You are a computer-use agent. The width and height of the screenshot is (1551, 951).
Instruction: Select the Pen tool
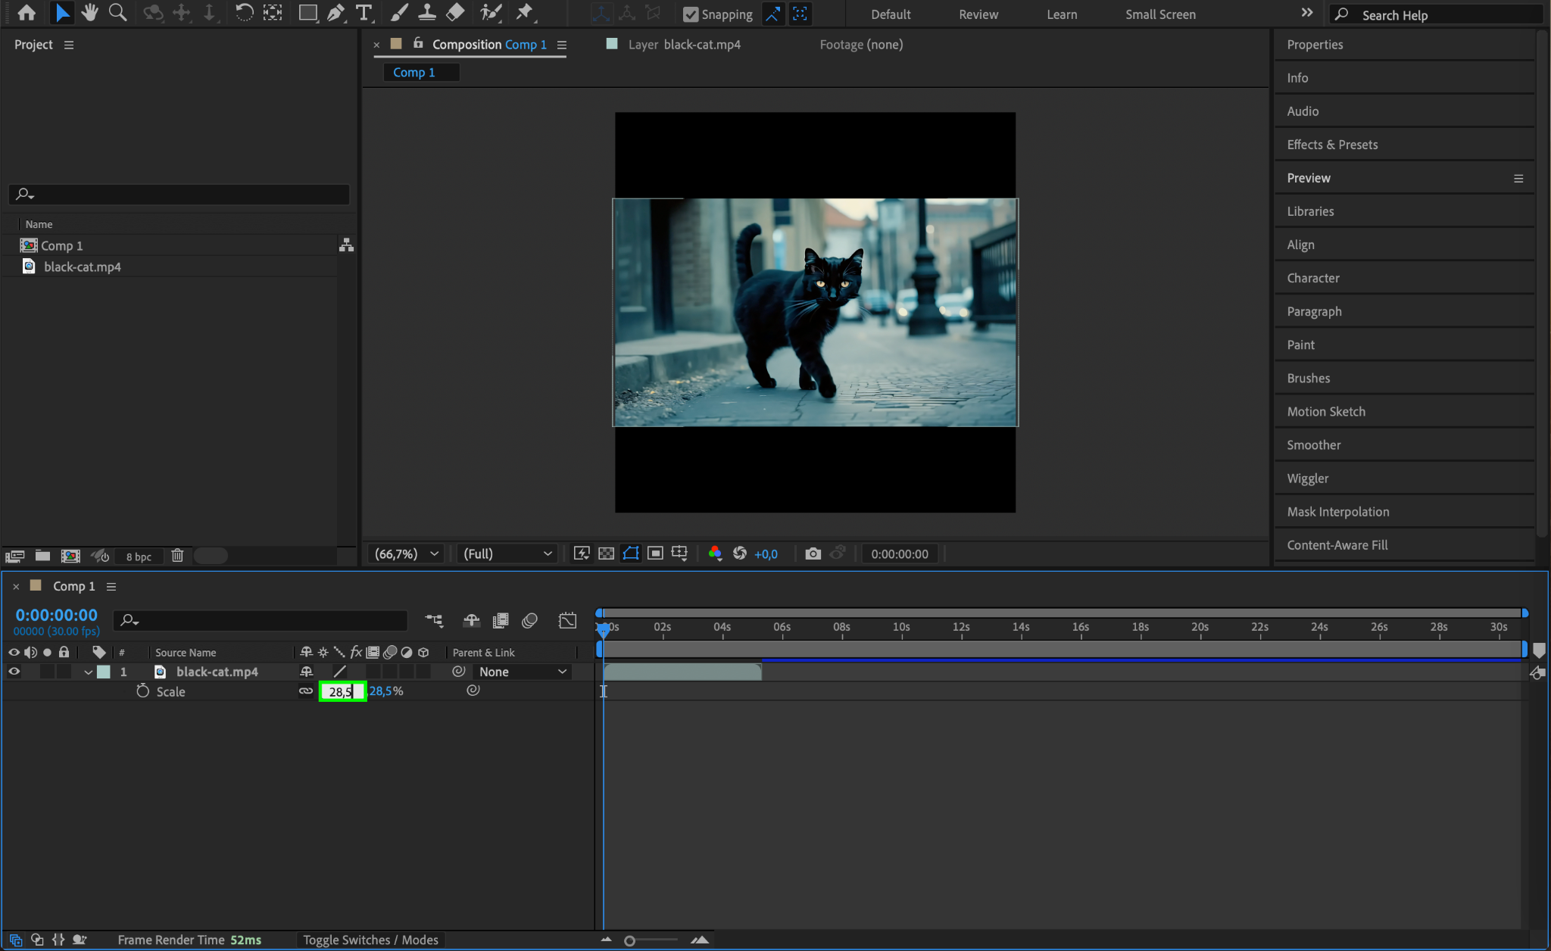pos(335,13)
